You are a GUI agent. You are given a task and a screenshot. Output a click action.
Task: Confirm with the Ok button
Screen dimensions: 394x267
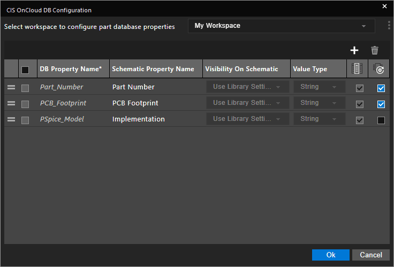pos(331,255)
